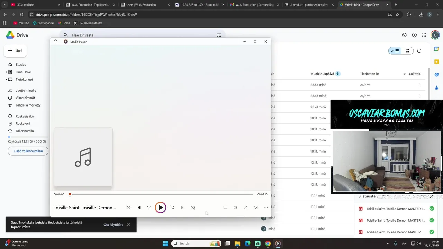The width and height of the screenshot is (443, 249).
Task: Click the music album art placeholder
Action: tap(83, 157)
